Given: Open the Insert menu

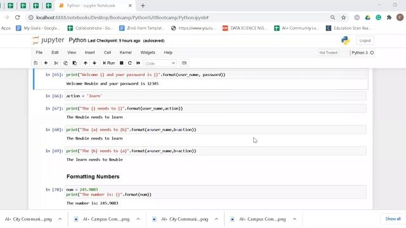Looking at the screenshot, I should click(90, 53).
